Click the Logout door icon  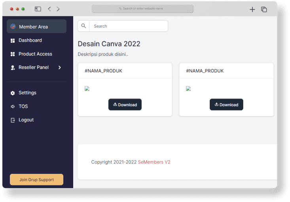[x=13, y=120]
